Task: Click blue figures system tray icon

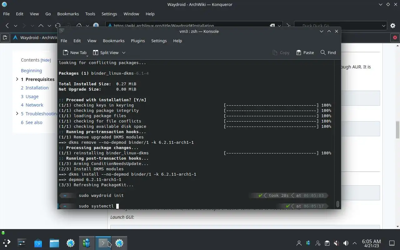Action: pos(308,243)
